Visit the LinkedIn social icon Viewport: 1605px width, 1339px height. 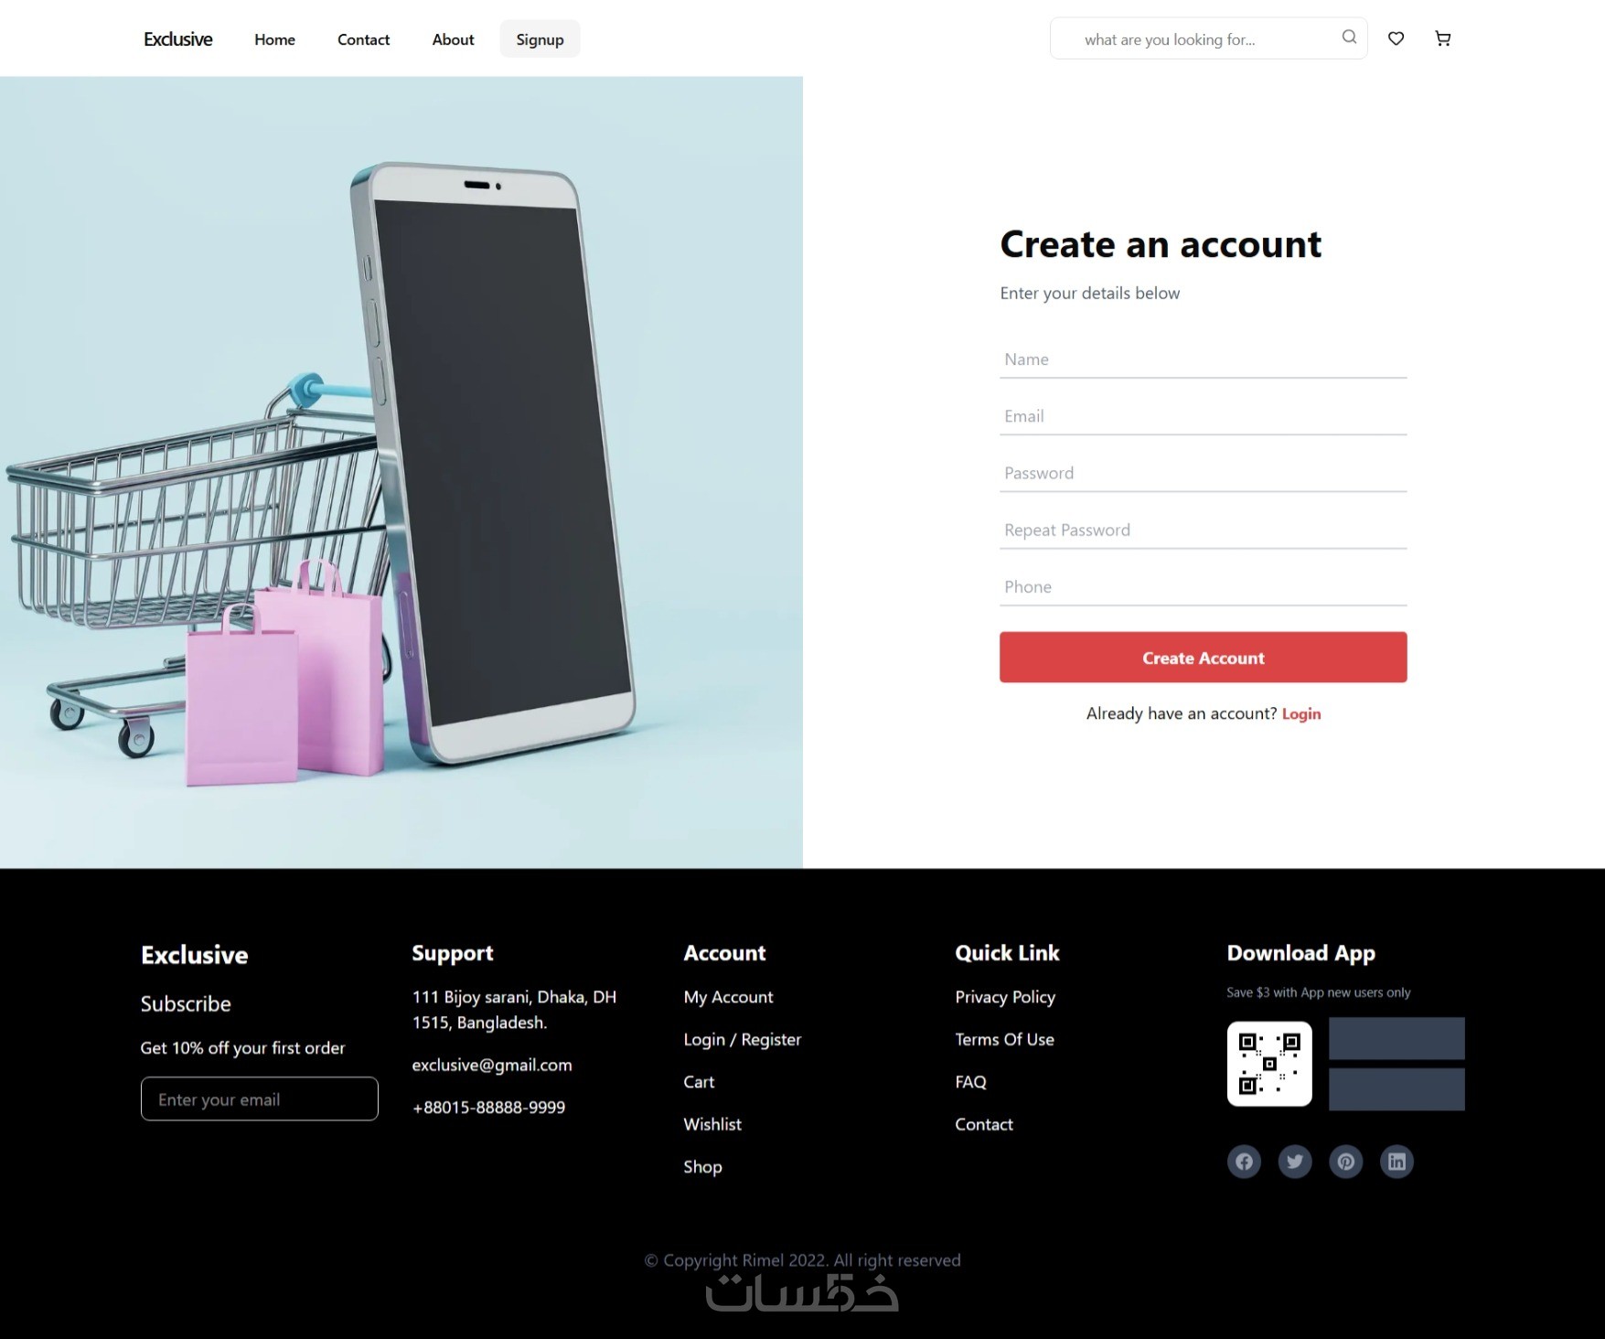[1396, 1162]
